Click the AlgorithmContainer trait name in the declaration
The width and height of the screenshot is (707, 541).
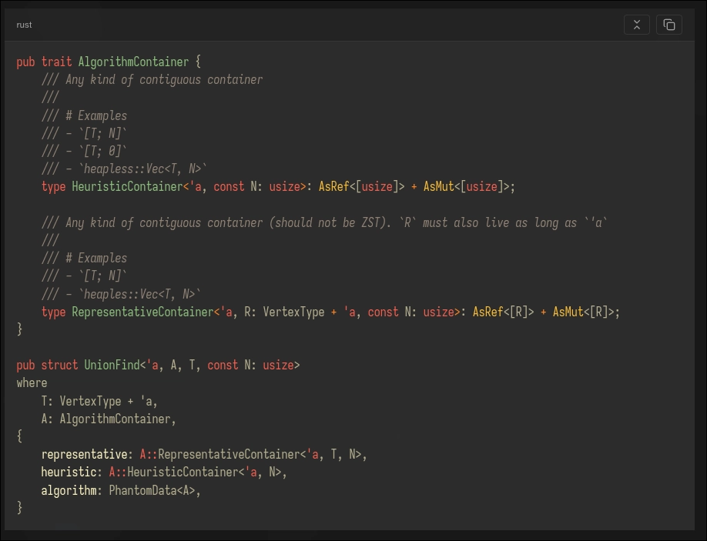[x=133, y=62]
